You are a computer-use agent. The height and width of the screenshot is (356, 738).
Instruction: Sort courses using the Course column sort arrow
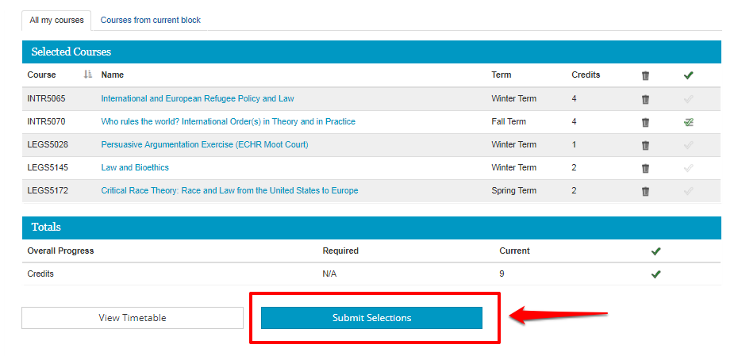[87, 75]
